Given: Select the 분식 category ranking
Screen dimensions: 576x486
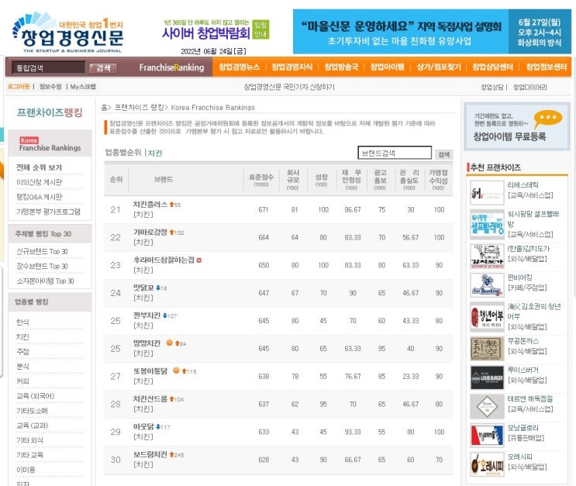Looking at the screenshot, I should pos(22,367).
